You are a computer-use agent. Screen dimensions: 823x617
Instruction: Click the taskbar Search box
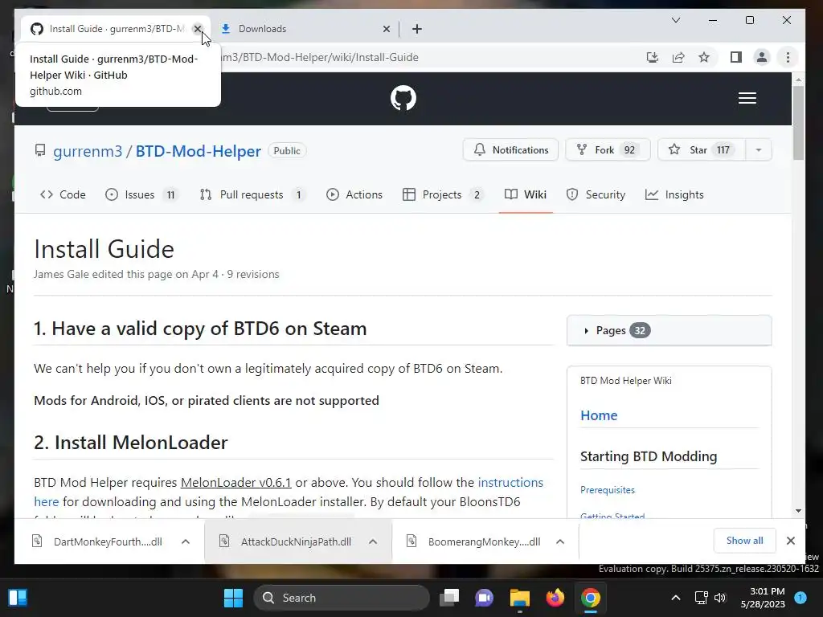342,598
